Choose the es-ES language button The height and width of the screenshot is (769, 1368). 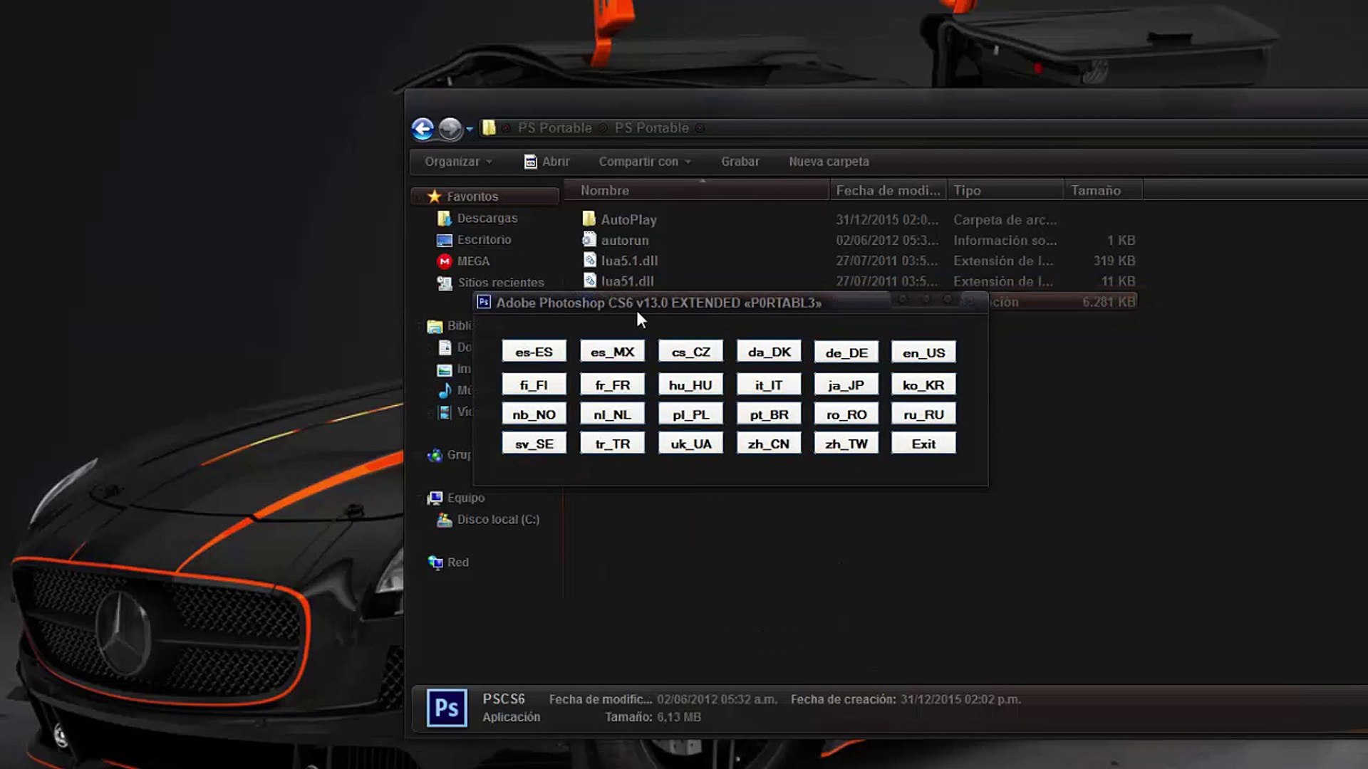[534, 352]
